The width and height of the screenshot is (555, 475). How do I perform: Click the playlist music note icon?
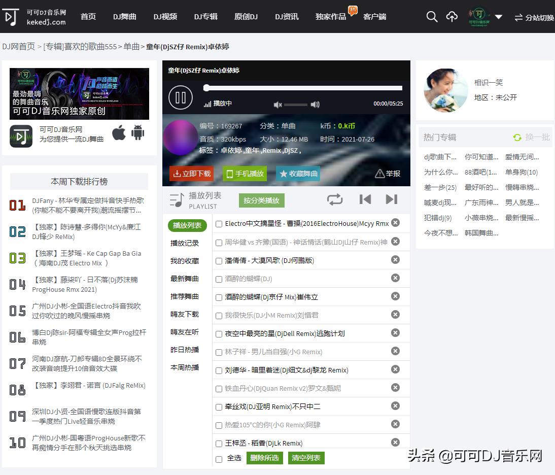pos(177,200)
